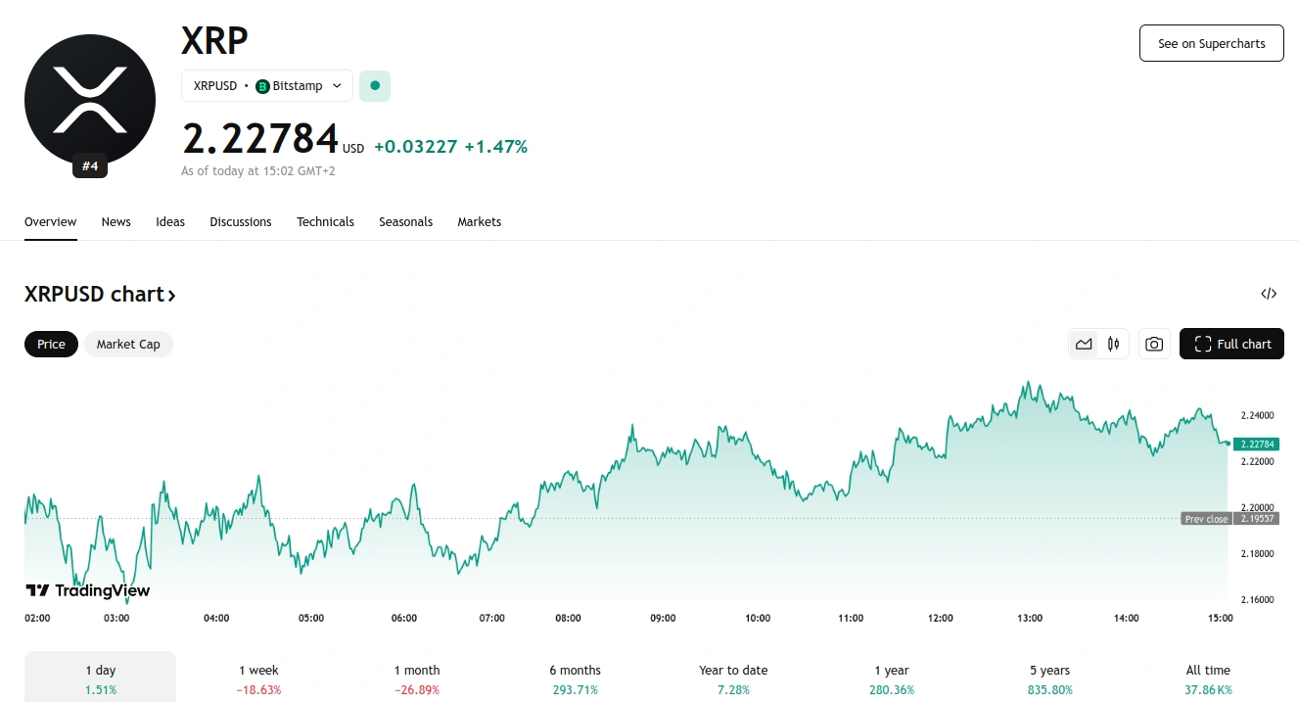The width and height of the screenshot is (1298, 702).
Task: Open the Technicals tab
Action: click(x=325, y=222)
